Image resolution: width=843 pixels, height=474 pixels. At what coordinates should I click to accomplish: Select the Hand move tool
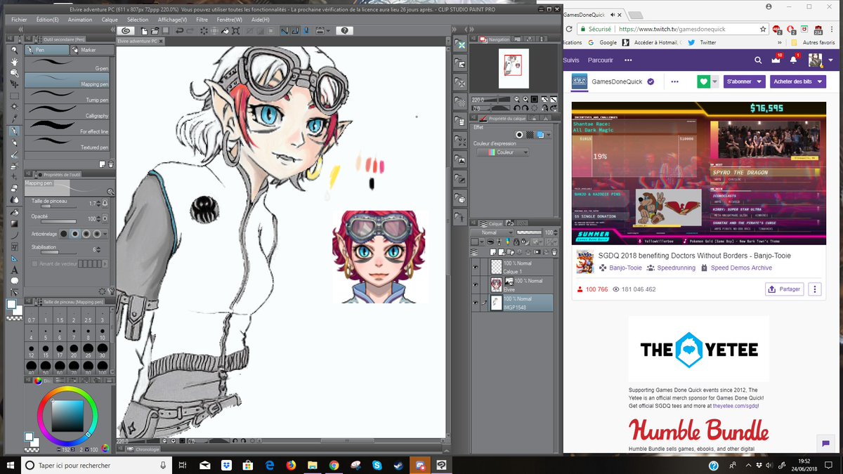click(x=13, y=61)
